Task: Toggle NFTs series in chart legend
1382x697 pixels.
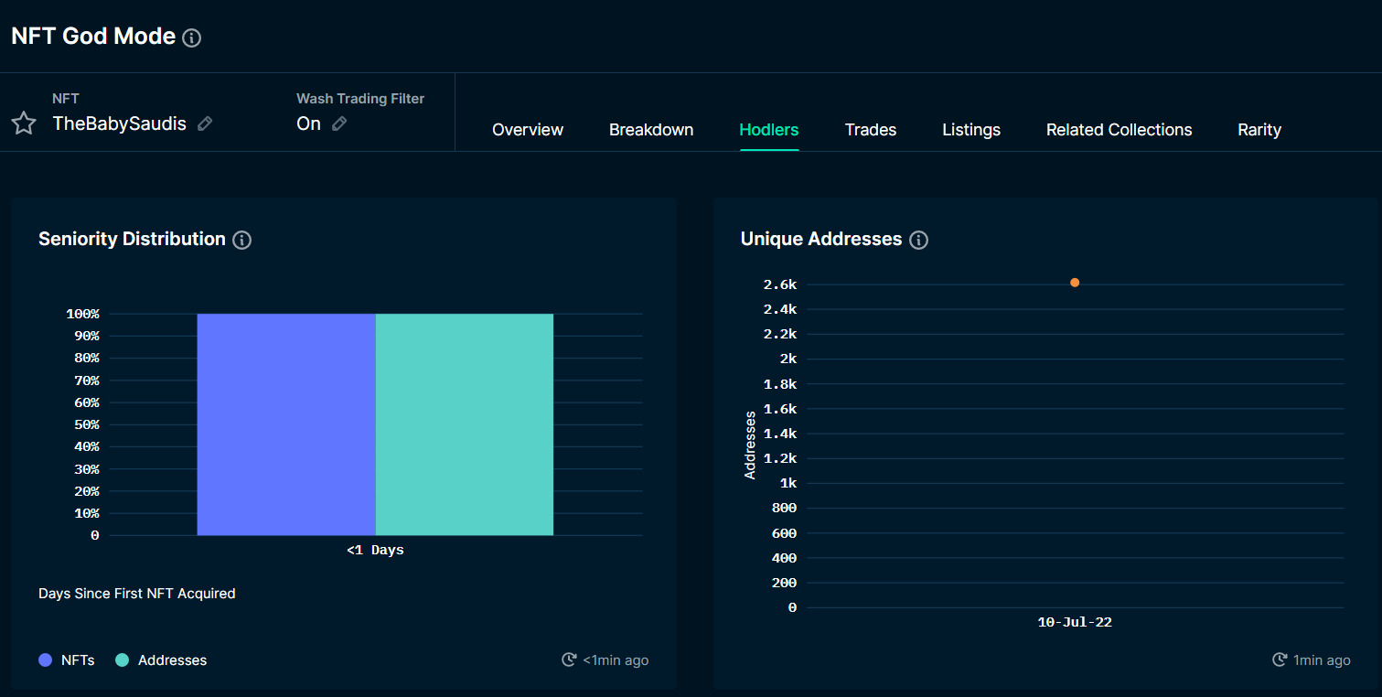Action: coord(67,659)
